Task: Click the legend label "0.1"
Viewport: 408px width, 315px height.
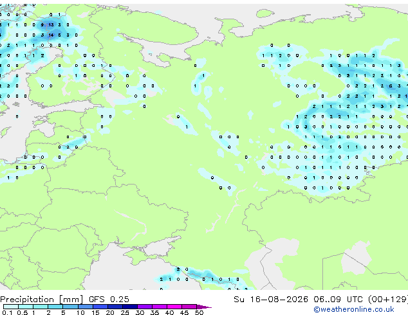Action: click(x=7, y=312)
